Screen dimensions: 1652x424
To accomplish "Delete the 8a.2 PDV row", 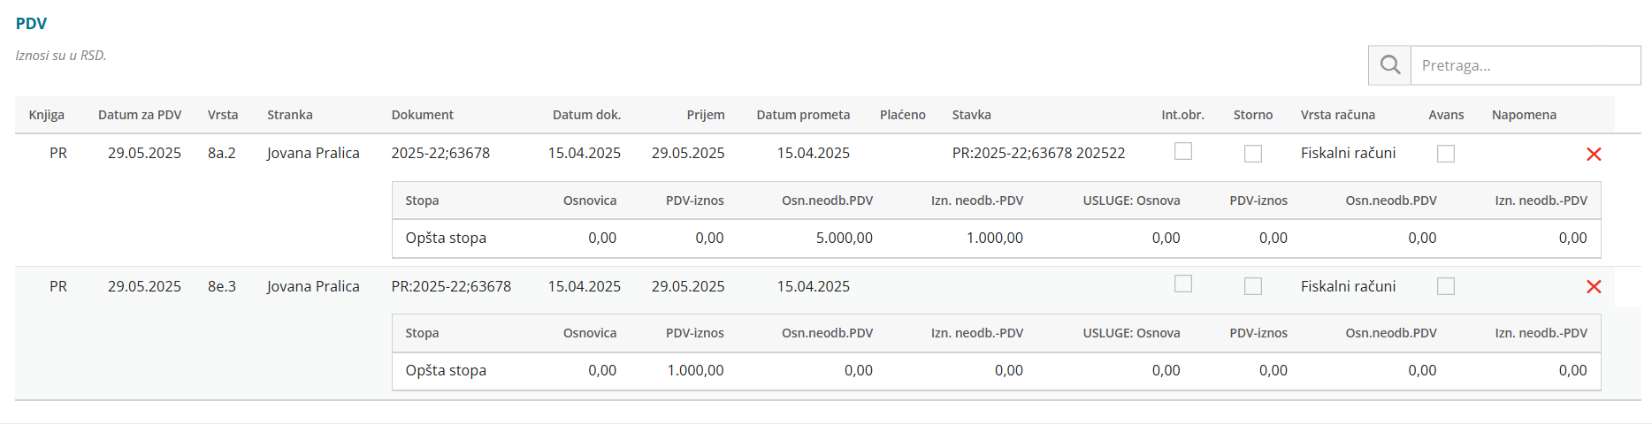I will 1594,155.
